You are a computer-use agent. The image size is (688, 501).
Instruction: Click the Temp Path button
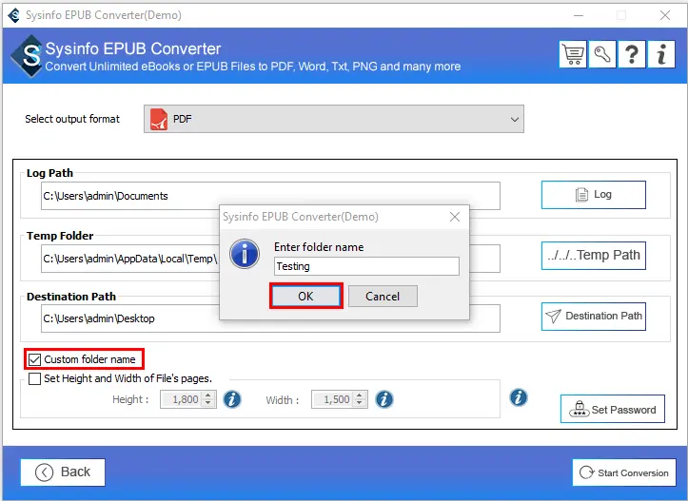point(593,255)
